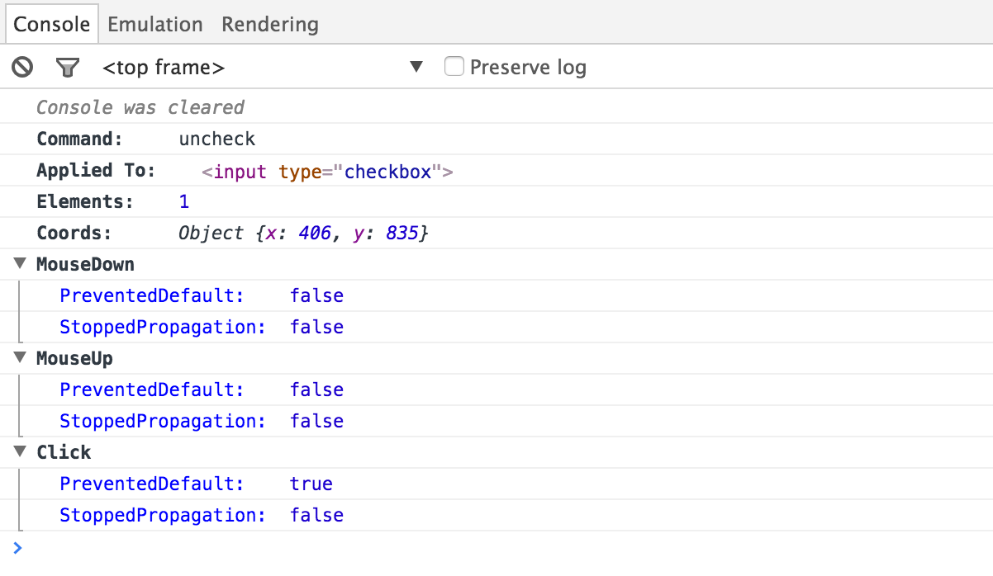Viewport: 993px width, 576px height.
Task: Click the disclosure triangle before MouseDown
Action: 18,263
